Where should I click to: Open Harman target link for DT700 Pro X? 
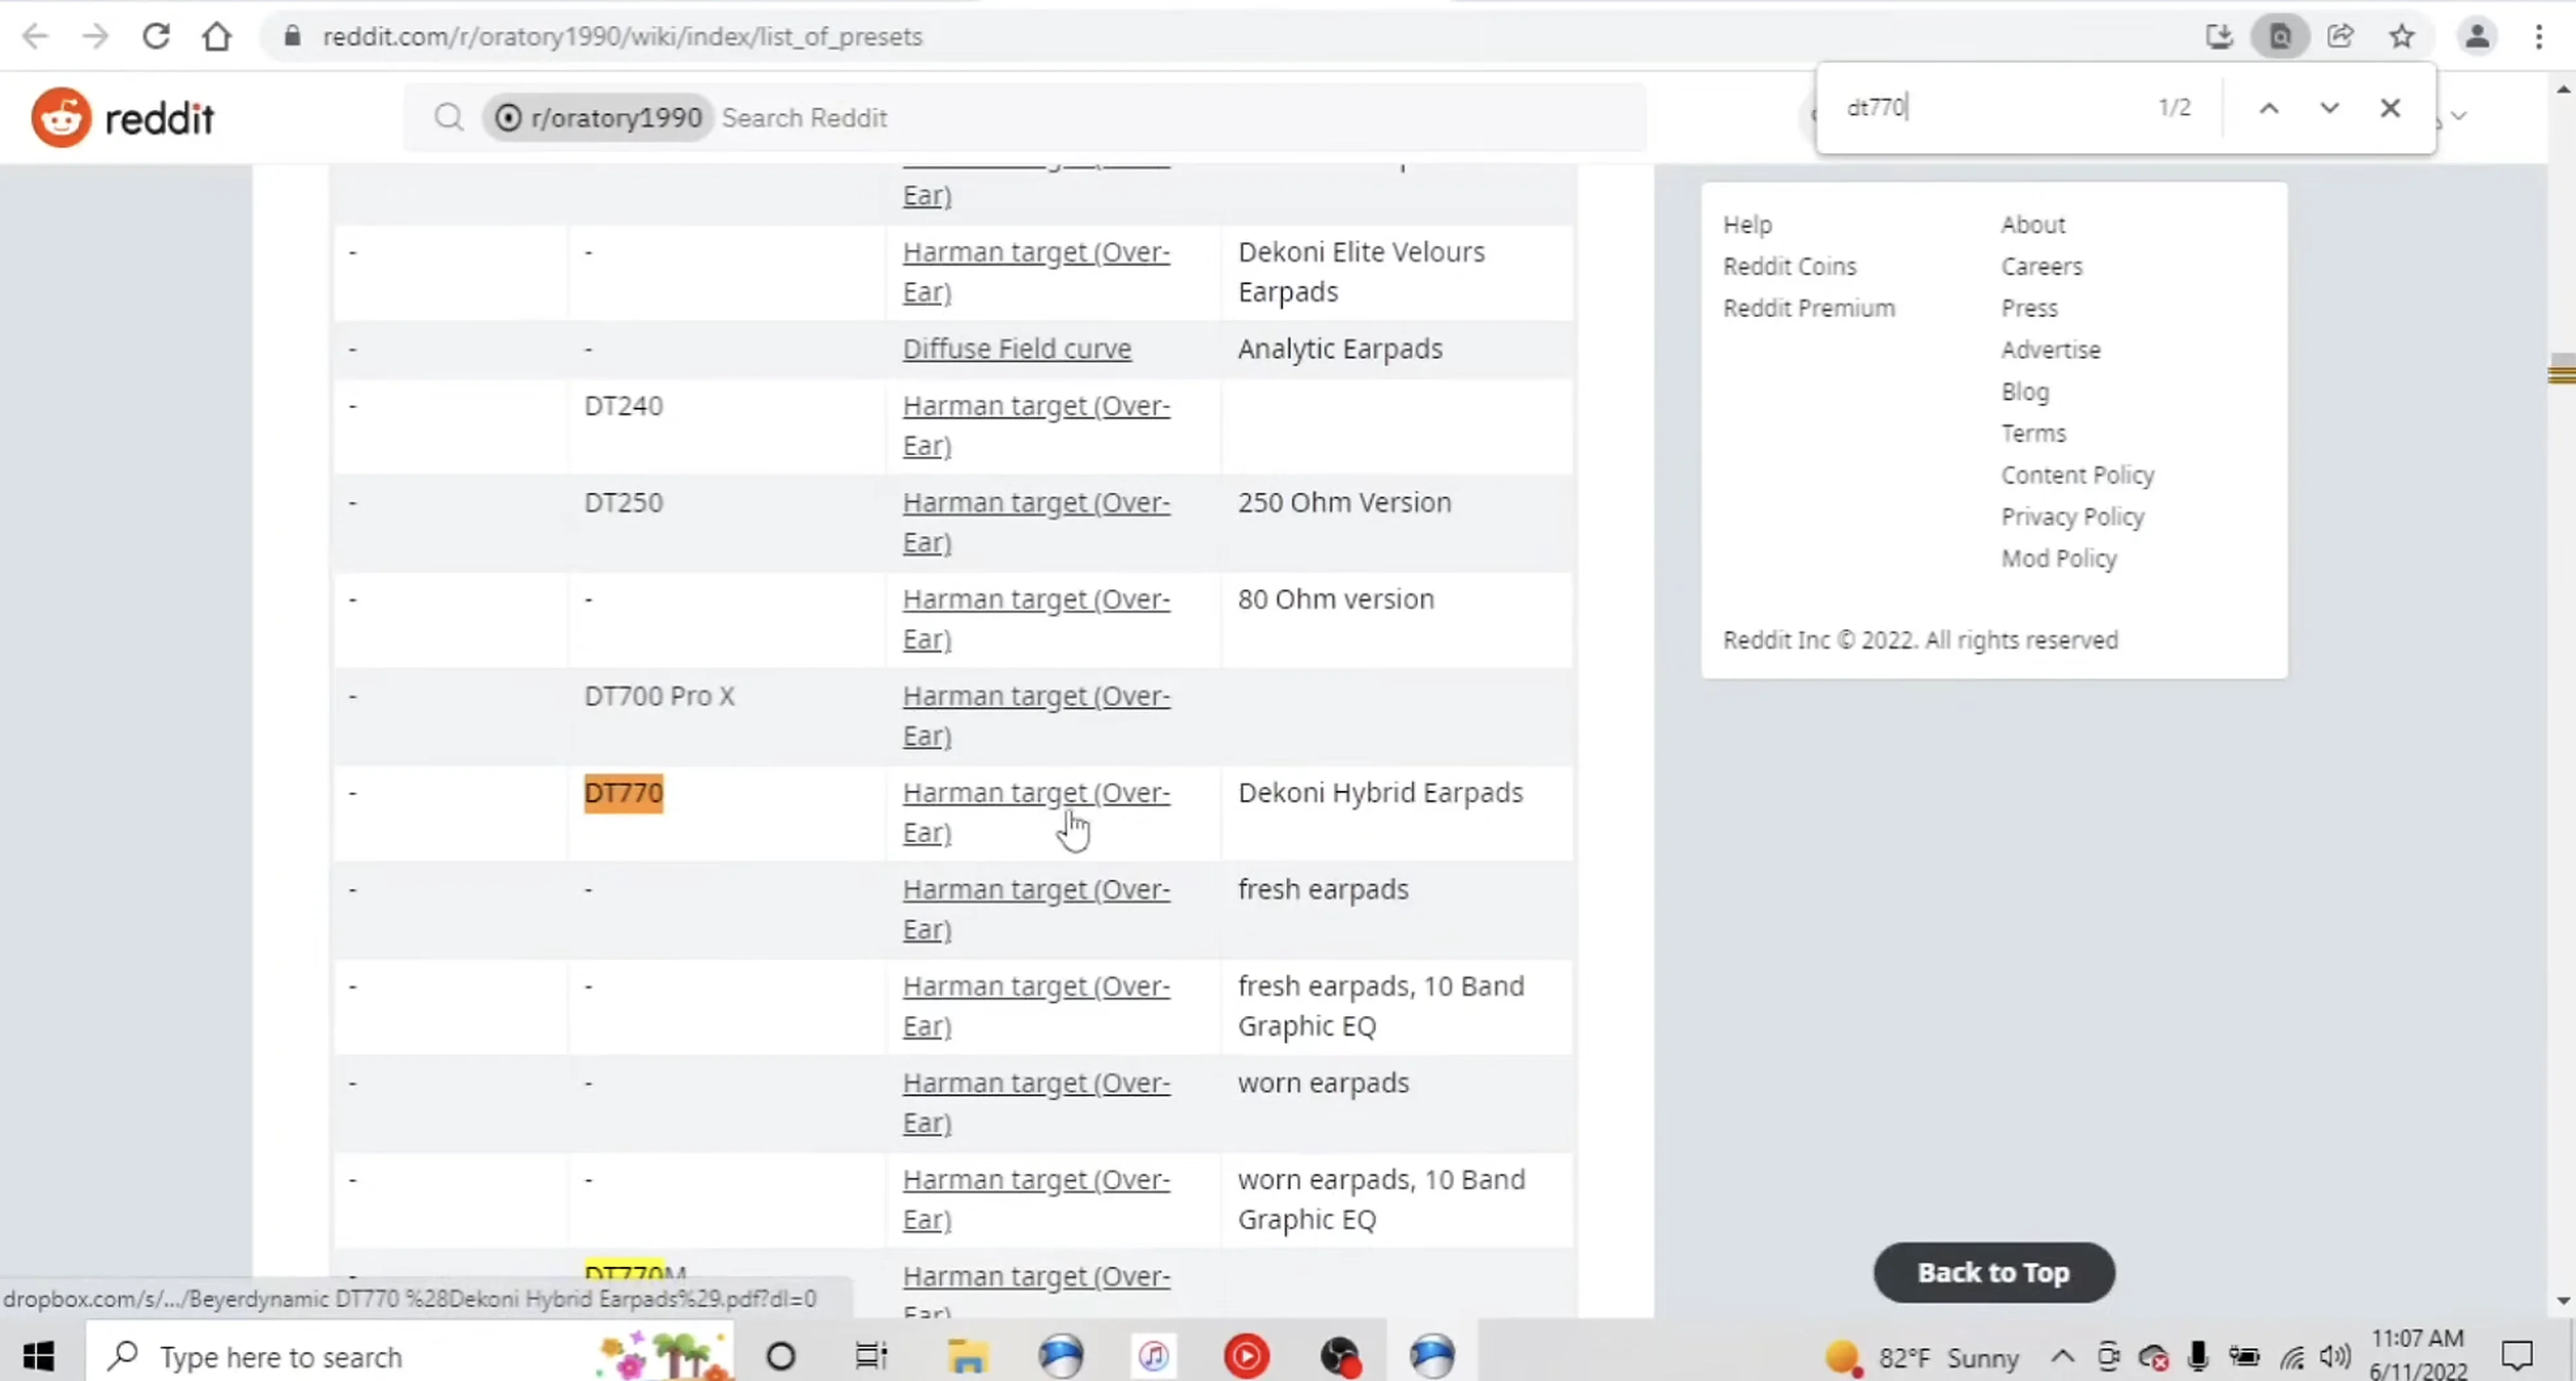[x=1036, y=715]
